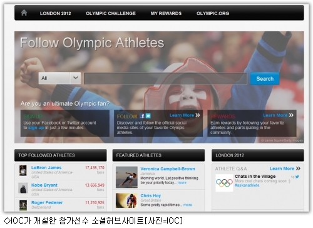The height and width of the screenshot is (228, 313).
Task: Open Chats in the Village title
Action: pyautogui.click(x=255, y=177)
